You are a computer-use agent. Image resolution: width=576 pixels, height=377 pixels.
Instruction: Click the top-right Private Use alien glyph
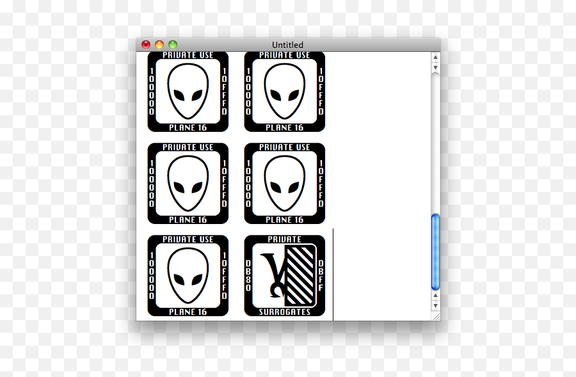tap(284, 90)
